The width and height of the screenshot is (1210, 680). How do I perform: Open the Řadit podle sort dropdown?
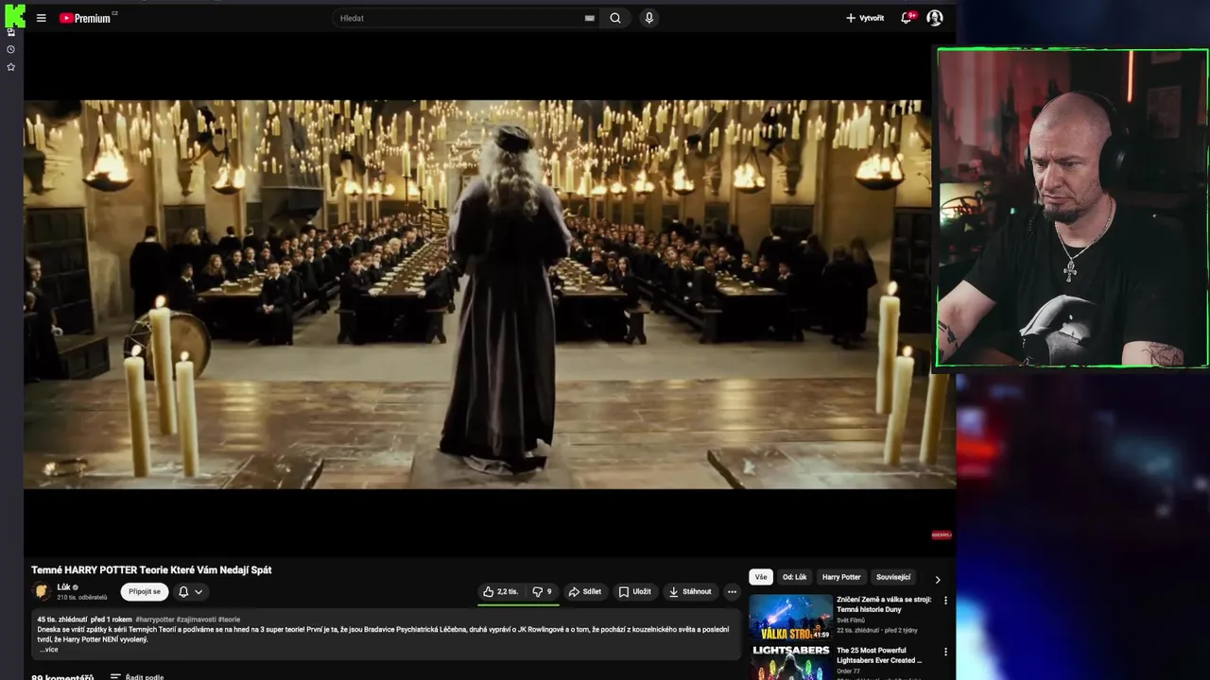pos(137,676)
